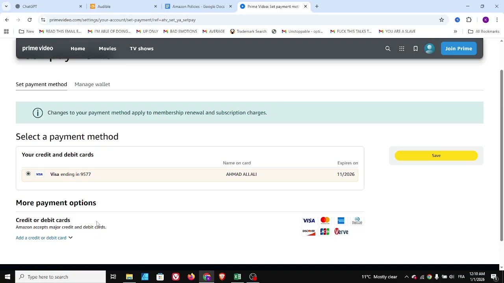Viewport: 504px width, 283px height.
Task: View site information in address bar
Action: 43,20
